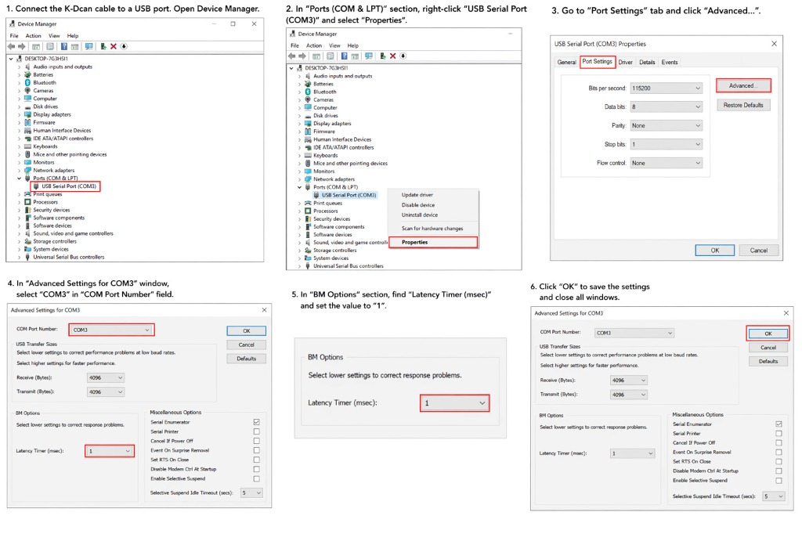Click the green update driver icon in step 2 toolbar
802x534 pixels.
click(x=382, y=56)
